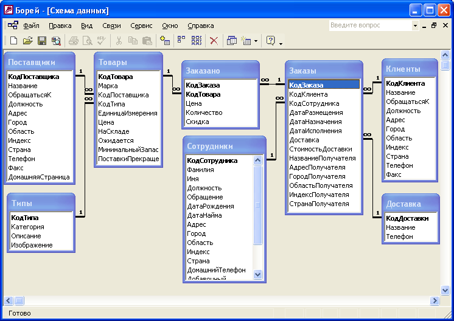This screenshot has width=454, height=321.
Task: Click the Show Direct Relationships icon
Action: click(181, 41)
